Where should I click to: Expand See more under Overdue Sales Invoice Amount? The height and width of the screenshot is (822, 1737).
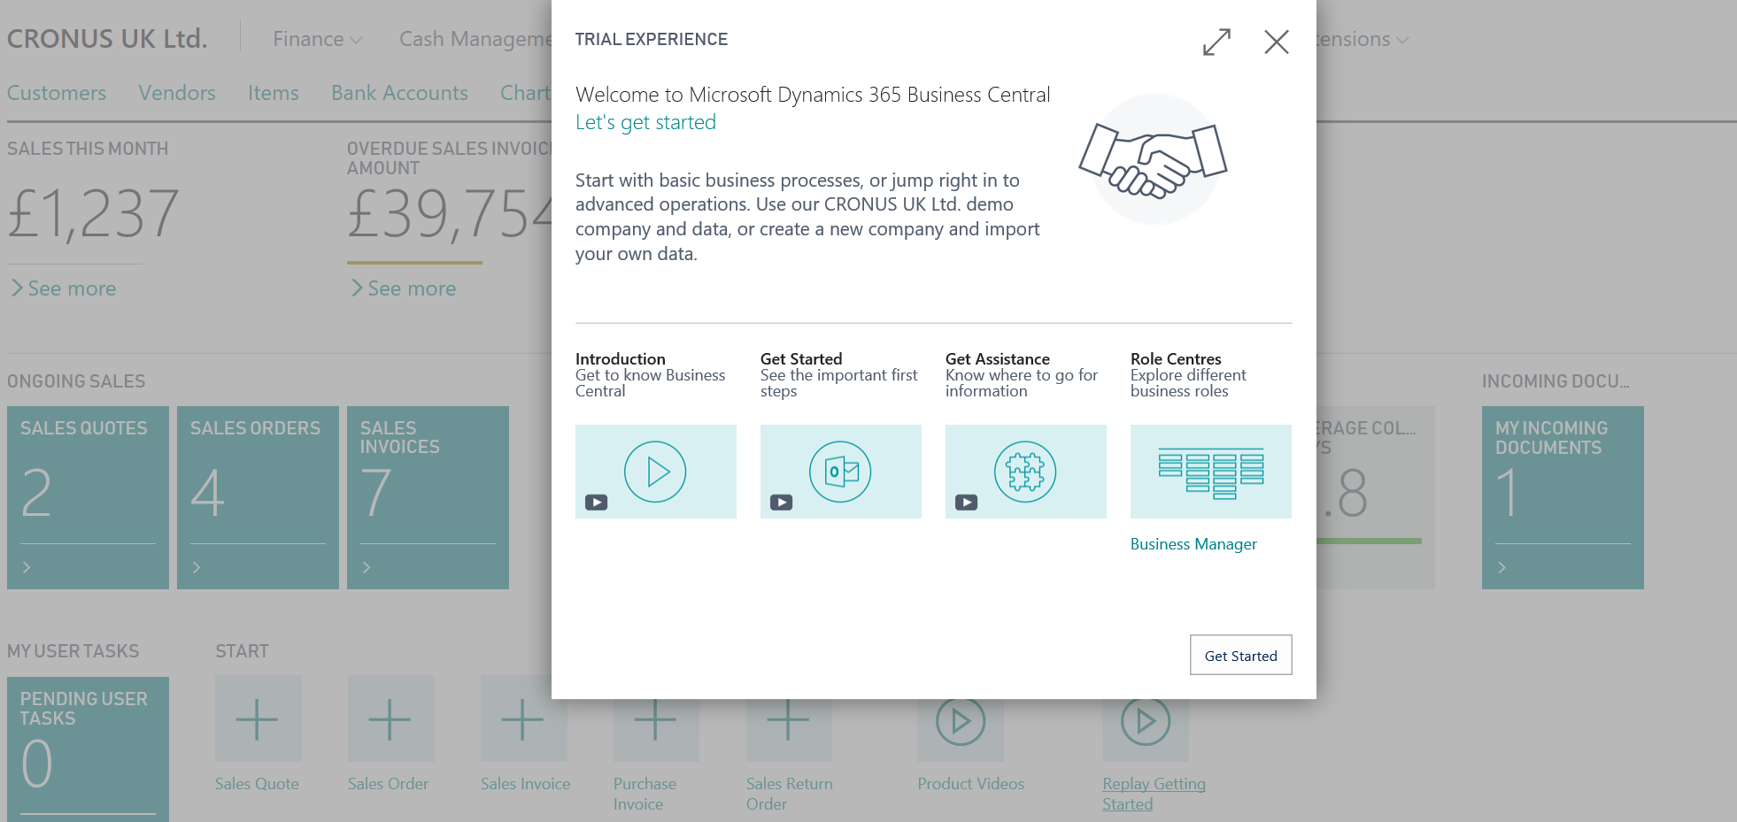(404, 288)
